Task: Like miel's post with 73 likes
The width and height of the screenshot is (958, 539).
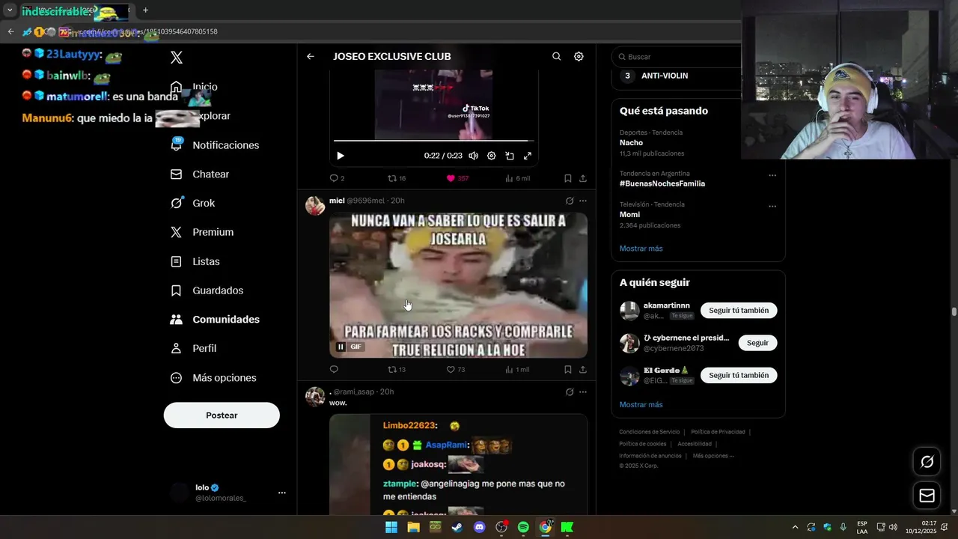Action: (456, 369)
